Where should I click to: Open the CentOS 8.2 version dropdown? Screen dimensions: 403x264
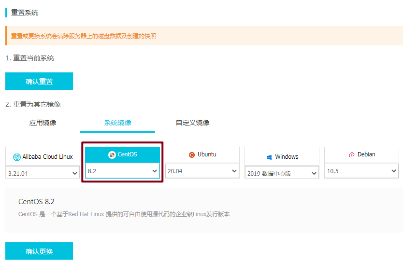coord(122,171)
